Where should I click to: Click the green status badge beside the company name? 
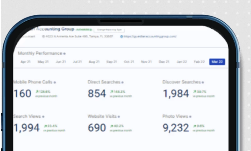(x=84, y=30)
